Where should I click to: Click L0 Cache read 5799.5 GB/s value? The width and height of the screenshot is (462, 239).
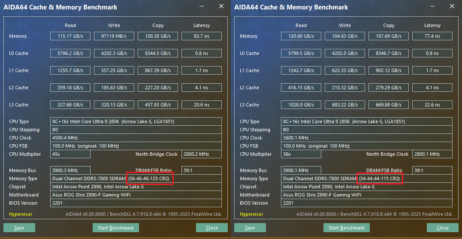tap(301, 53)
